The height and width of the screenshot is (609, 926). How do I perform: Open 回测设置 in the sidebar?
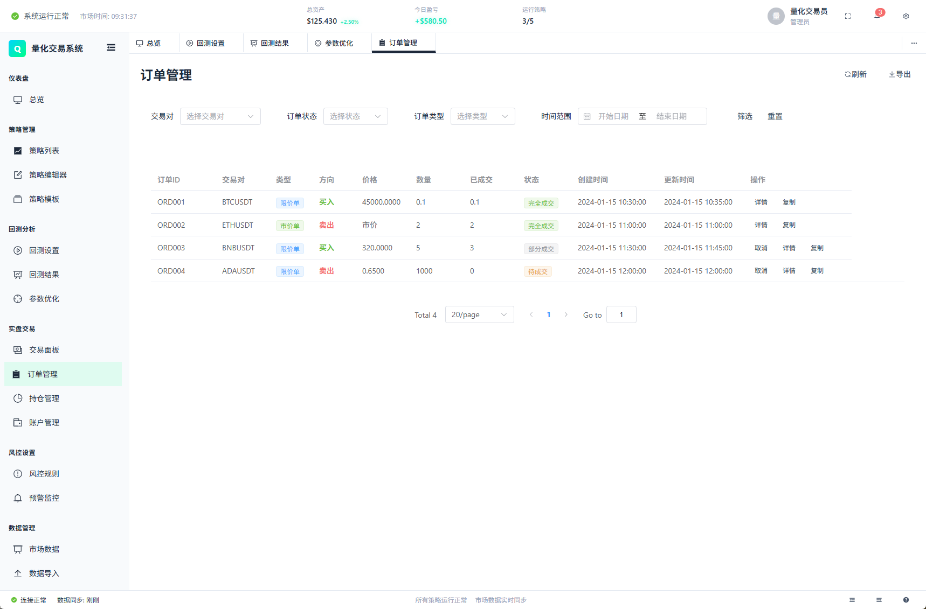pyautogui.click(x=63, y=250)
